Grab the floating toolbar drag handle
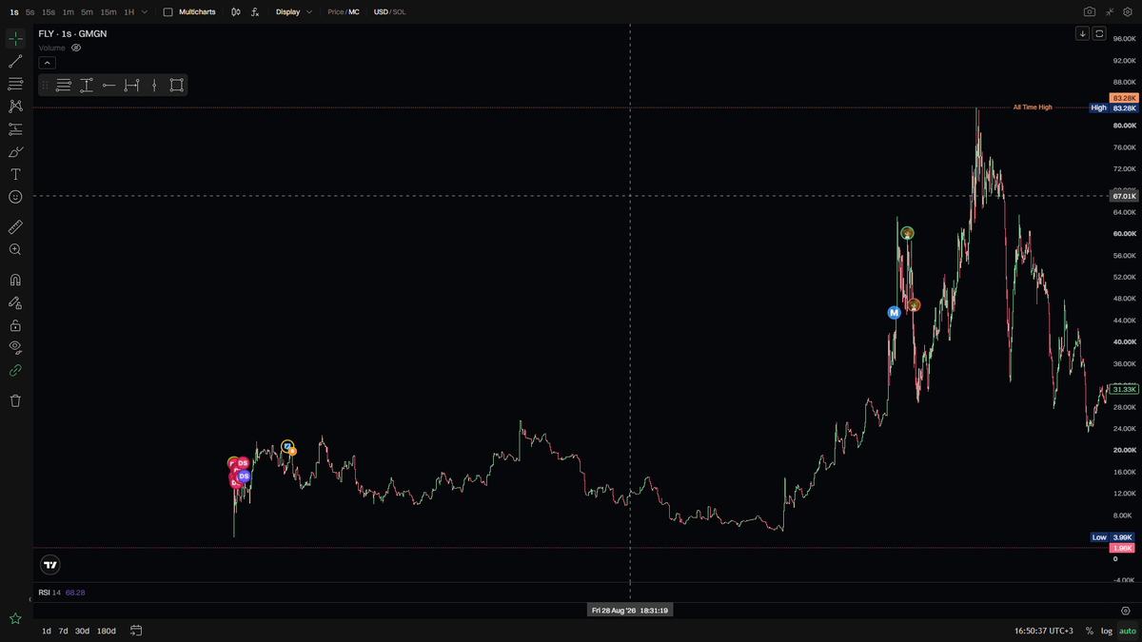Screen dimensions: 1142x642 (45, 86)
